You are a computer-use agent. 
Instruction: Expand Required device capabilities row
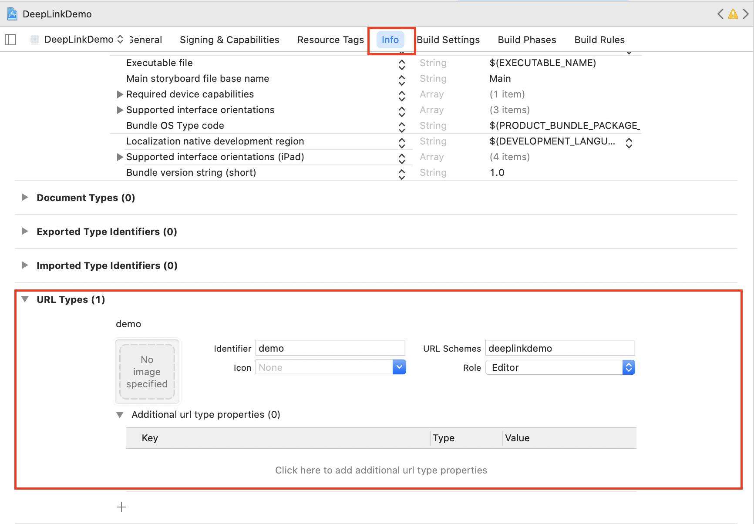tap(120, 94)
